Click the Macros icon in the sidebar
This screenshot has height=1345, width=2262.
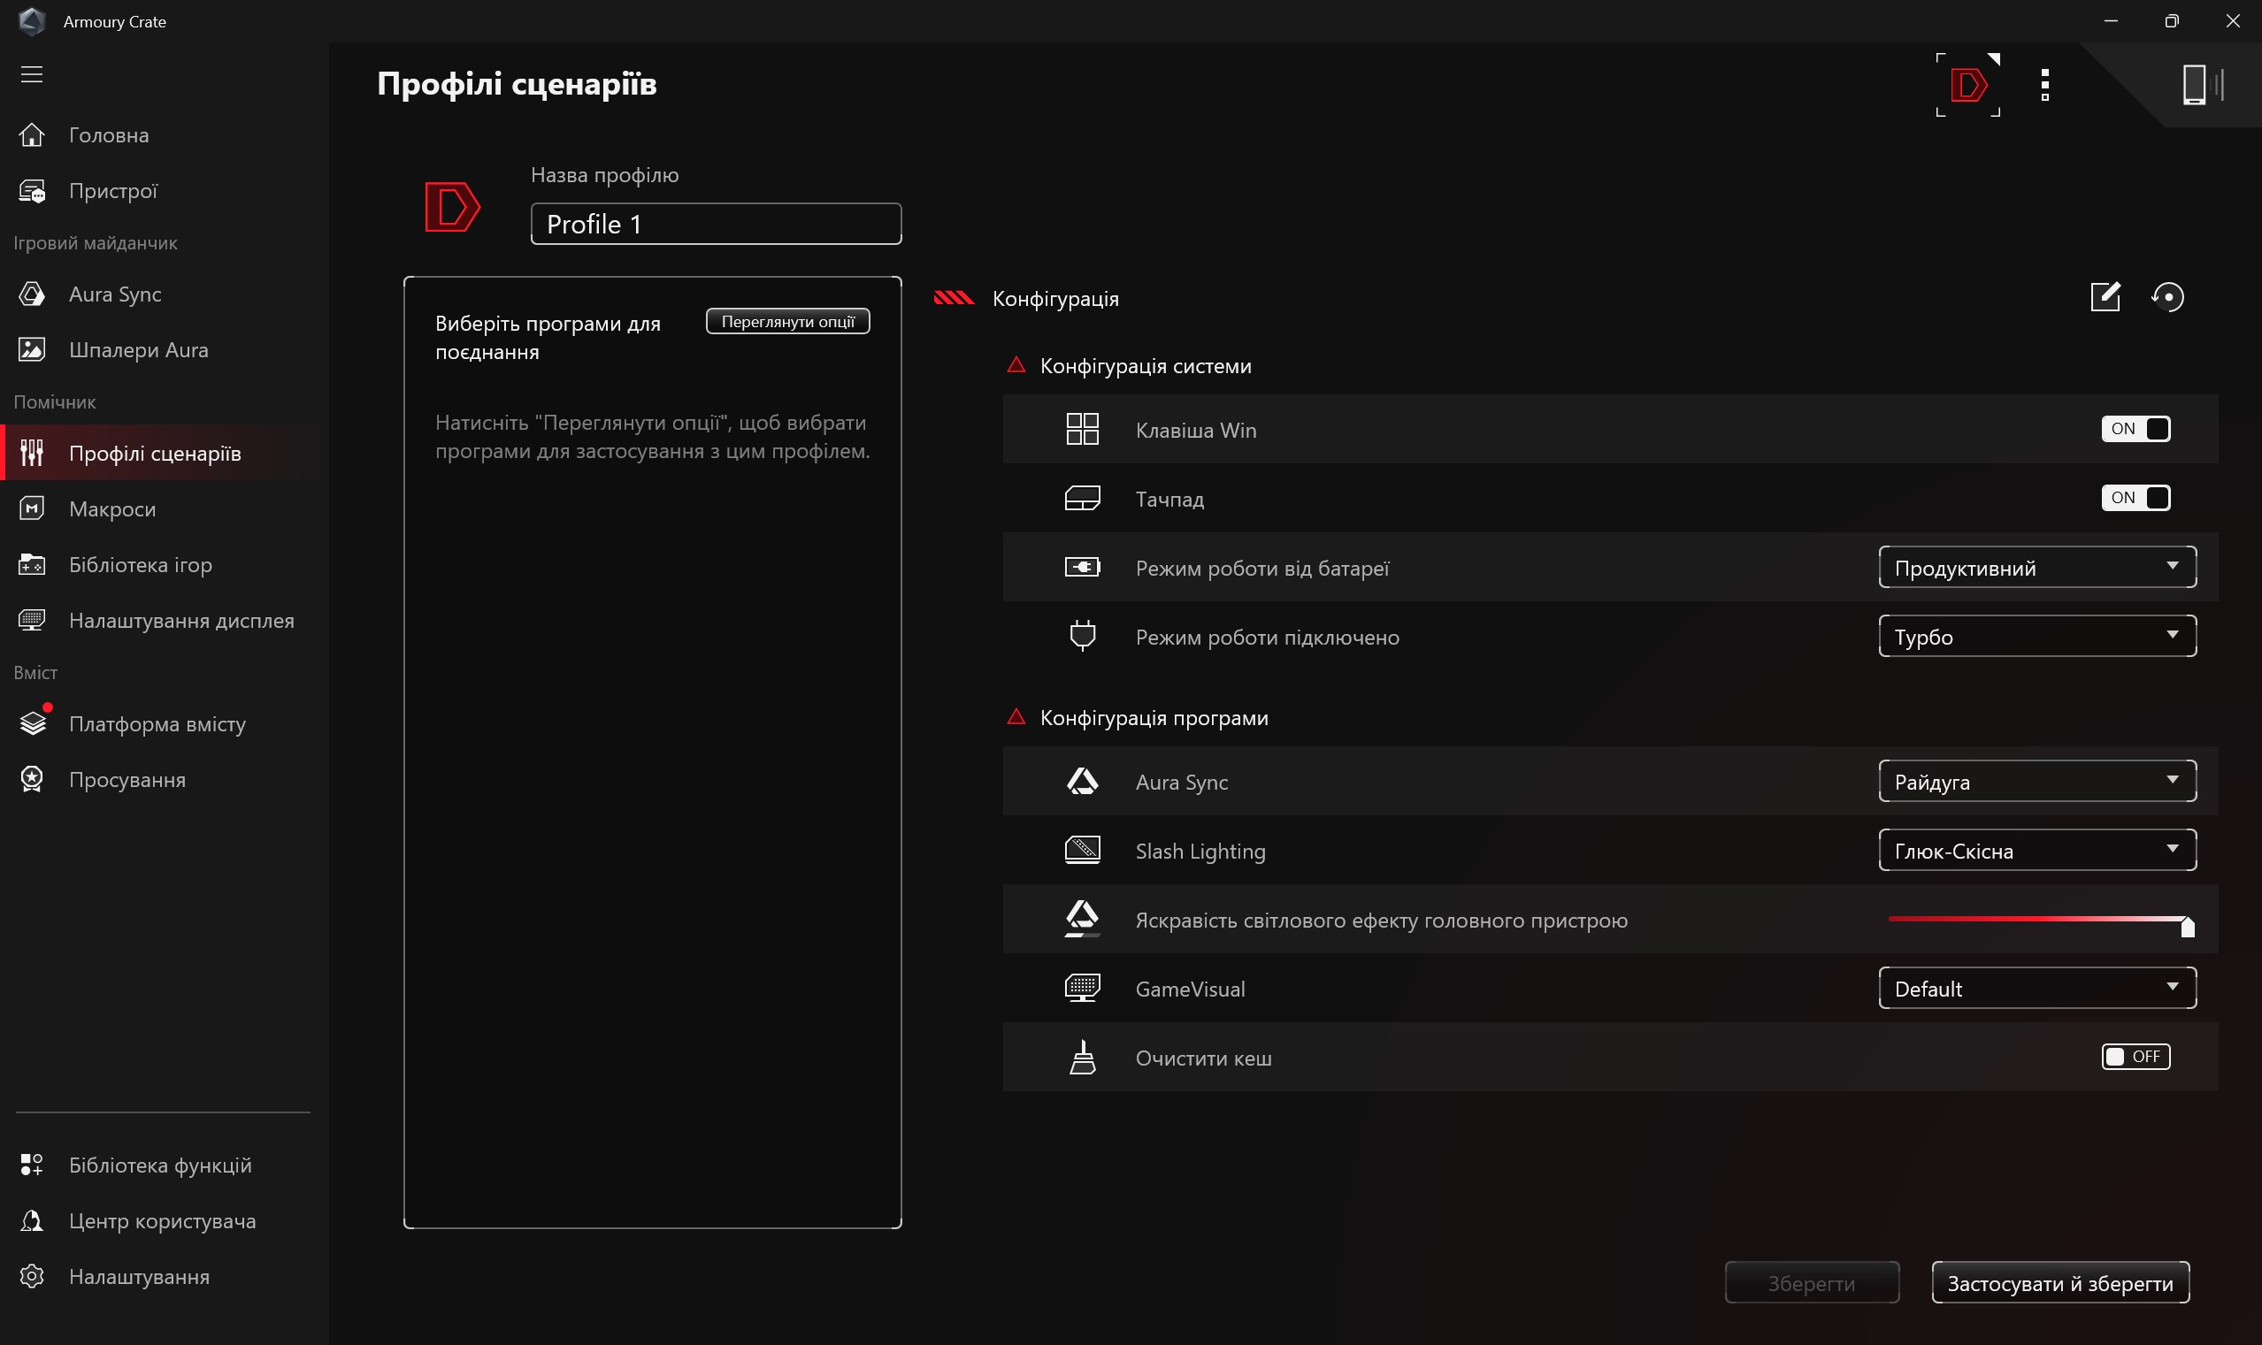32,508
